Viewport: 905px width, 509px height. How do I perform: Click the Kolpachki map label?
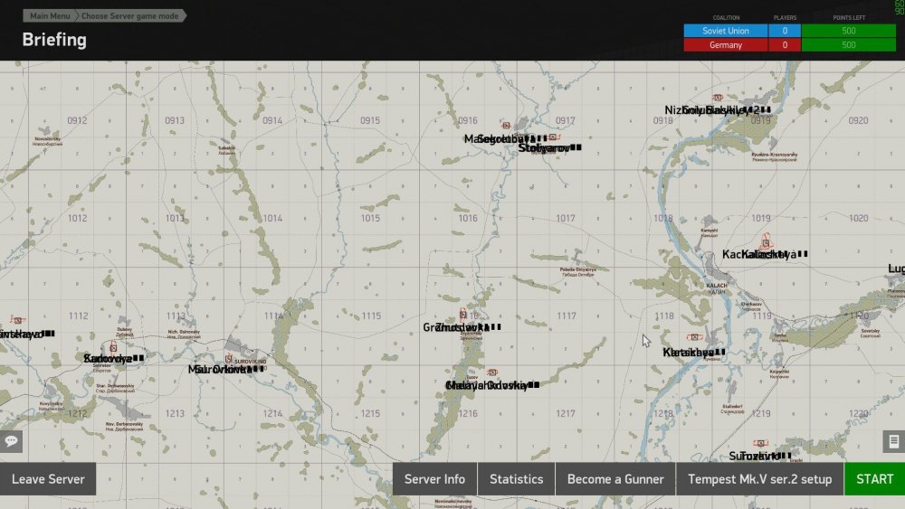779,372
